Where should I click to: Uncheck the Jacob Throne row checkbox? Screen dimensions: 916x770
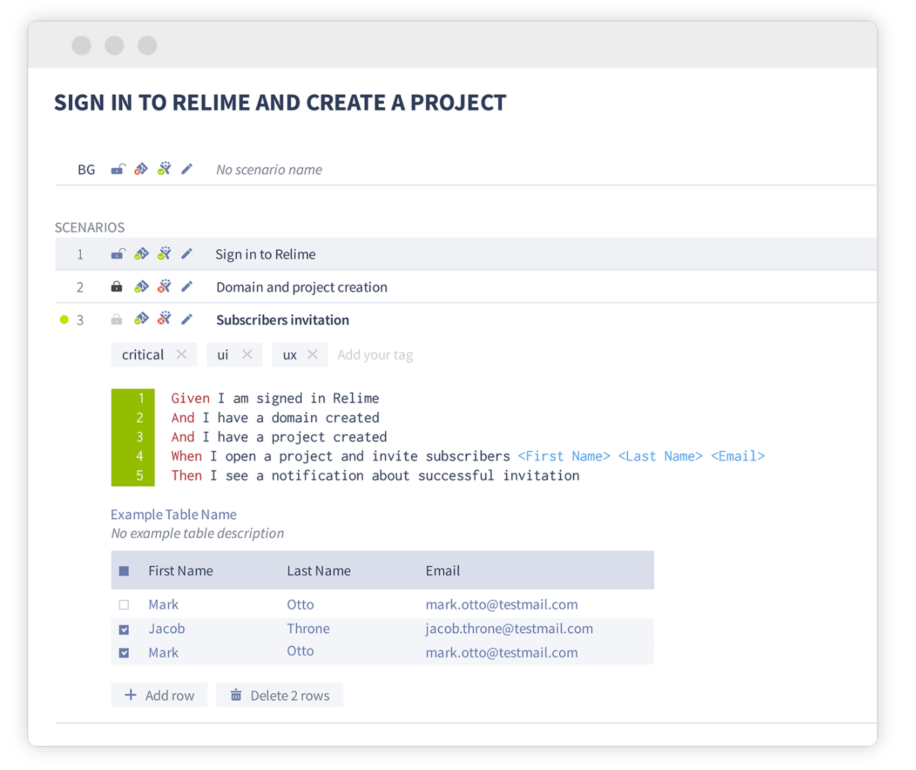click(x=124, y=629)
